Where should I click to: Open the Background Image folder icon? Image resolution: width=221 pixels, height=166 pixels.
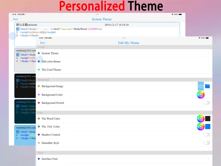[207, 86]
